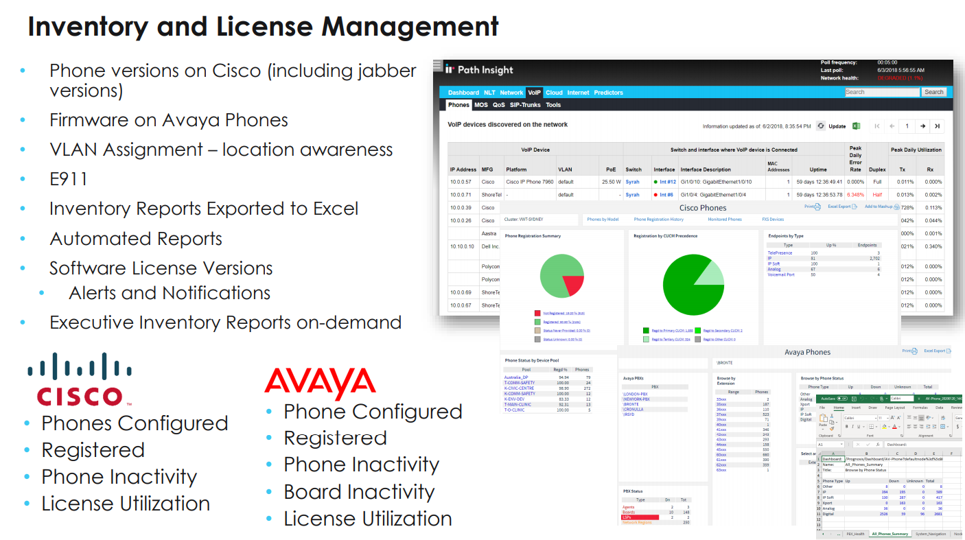Open the Syrah switch link in first row
The width and height of the screenshot is (965, 540).
pos(632,182)
